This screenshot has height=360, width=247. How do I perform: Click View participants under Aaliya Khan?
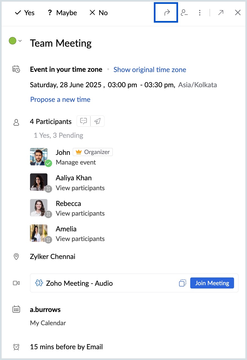(x=80, y=188)
